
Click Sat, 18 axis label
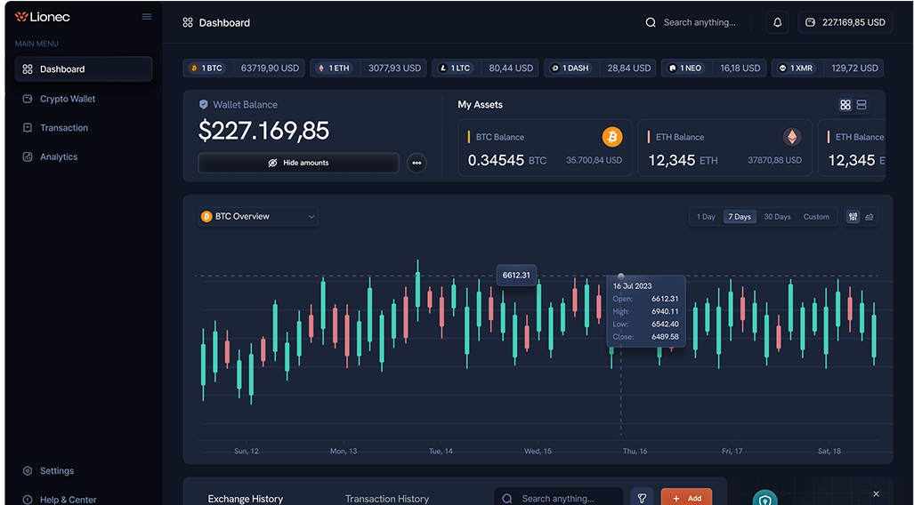point(829,452)
